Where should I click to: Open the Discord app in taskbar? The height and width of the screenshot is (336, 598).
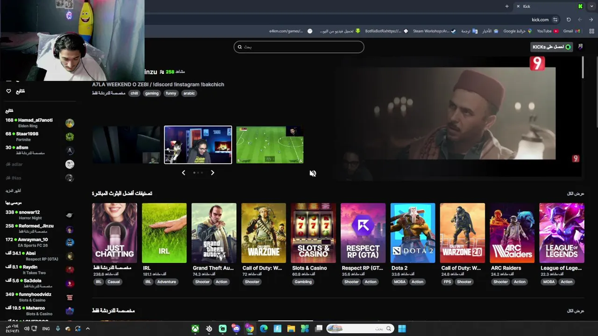(236, 329)
